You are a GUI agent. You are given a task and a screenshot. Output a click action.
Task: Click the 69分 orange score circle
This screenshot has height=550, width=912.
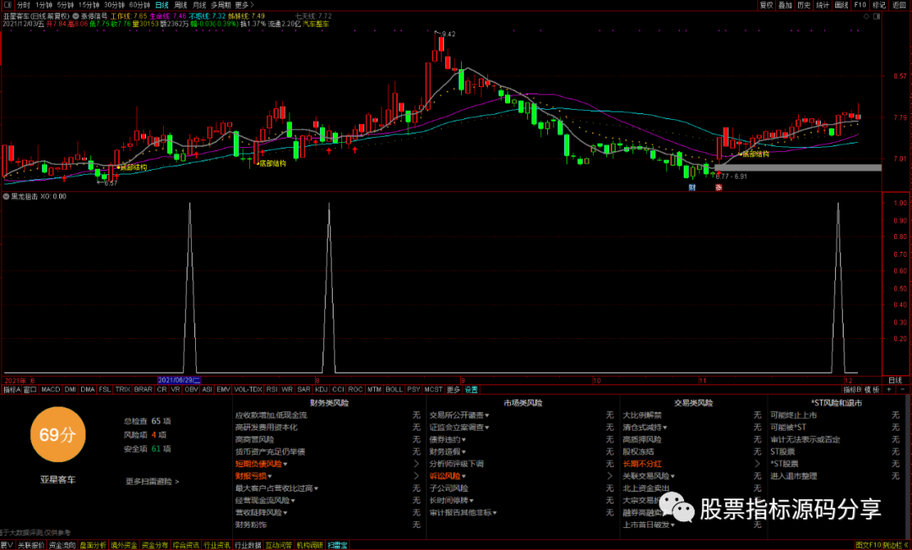click(x=57, y=435)
